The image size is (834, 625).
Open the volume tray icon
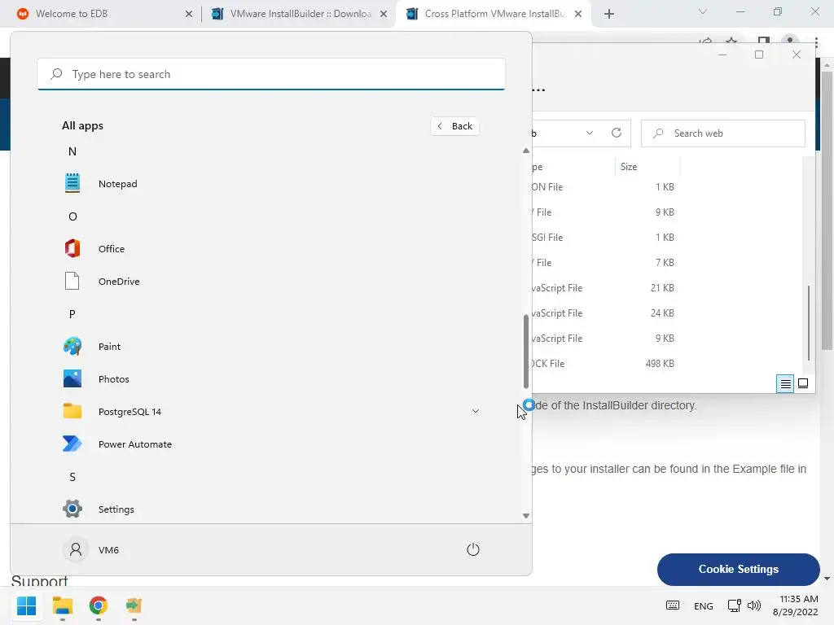pyautogui.click(x=753, y=605)
